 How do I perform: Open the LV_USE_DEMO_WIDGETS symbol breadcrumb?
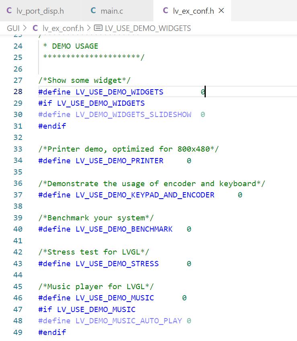point(148,28)
